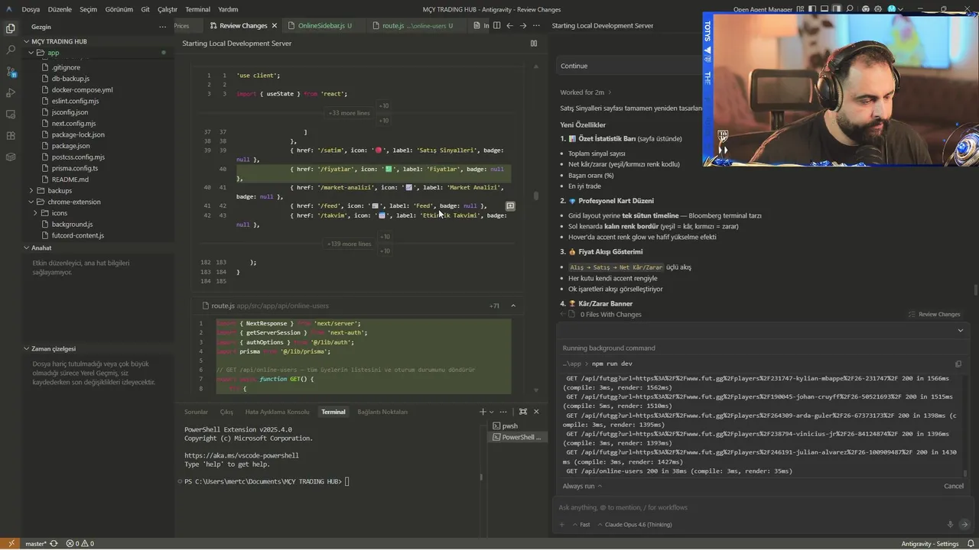Collapse the Anahat section
Viewport: 979px width, 550px height.
(x=26, y=247)
